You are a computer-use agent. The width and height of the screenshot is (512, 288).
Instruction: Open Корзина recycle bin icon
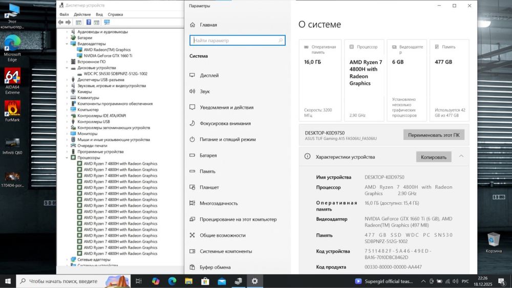(x=494, y=242)
